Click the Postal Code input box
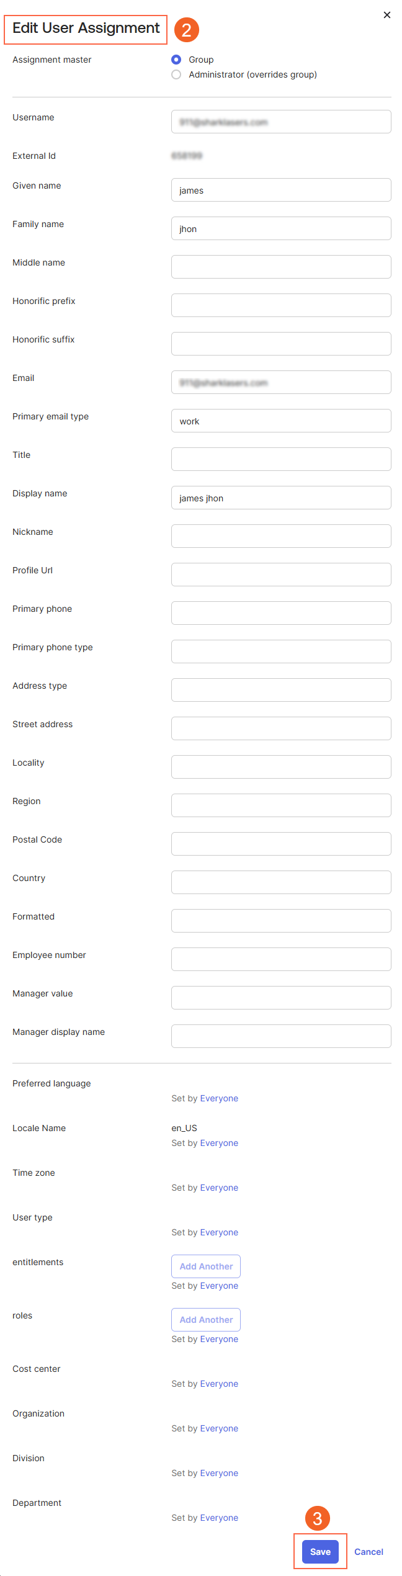This screenshot has width=402, height=1576. (281, 844)
